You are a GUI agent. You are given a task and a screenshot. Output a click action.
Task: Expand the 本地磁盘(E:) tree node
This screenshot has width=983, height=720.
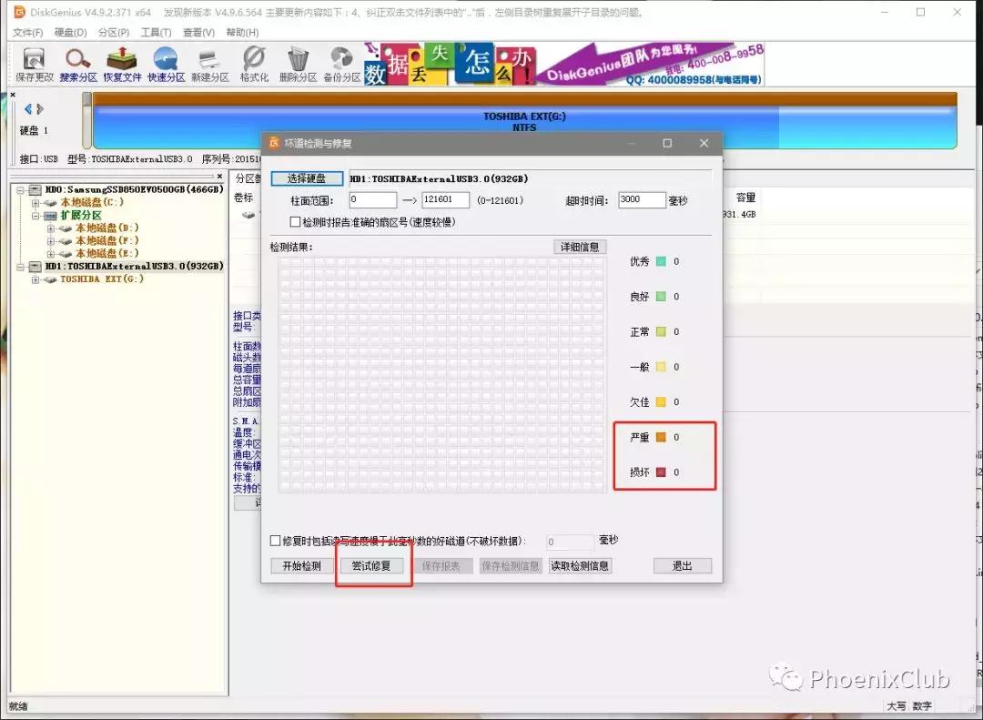pos(50,253)
